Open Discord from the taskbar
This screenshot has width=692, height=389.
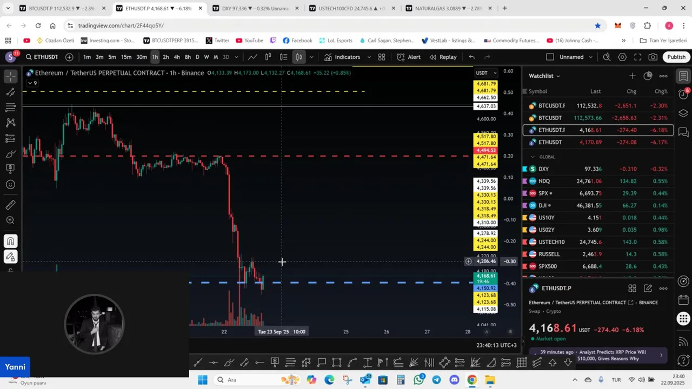click(x=454, y=380)
